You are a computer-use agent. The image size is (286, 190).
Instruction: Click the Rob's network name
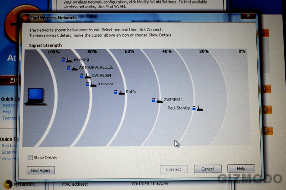coord(131,92)
